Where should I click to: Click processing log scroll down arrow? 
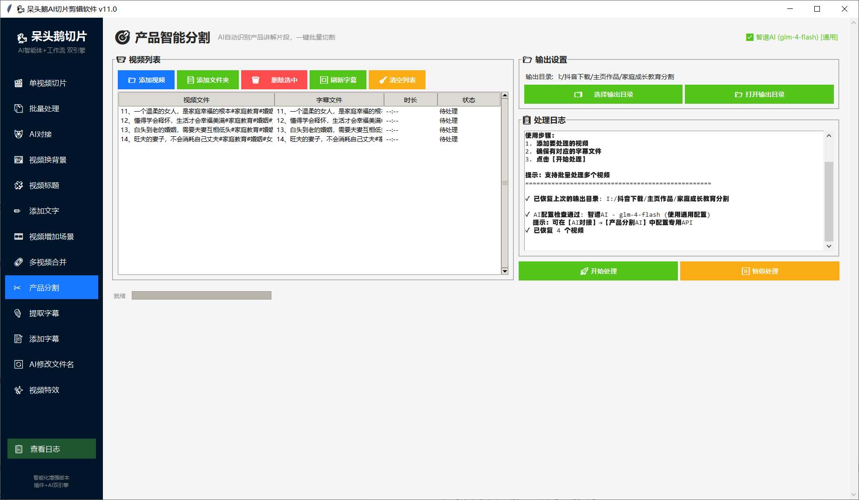[829, 246]
